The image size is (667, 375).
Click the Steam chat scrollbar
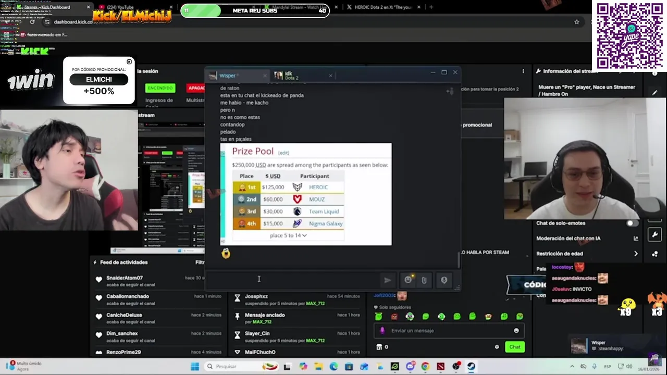459,259
